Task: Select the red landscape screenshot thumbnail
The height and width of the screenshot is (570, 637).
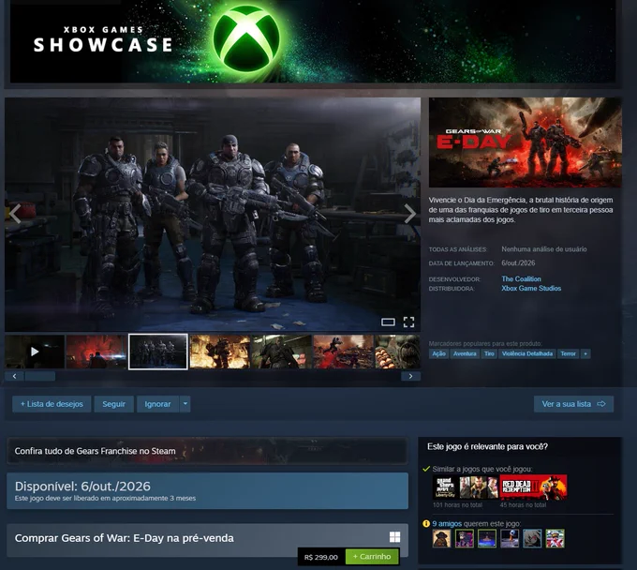Action: pos(96,352)
